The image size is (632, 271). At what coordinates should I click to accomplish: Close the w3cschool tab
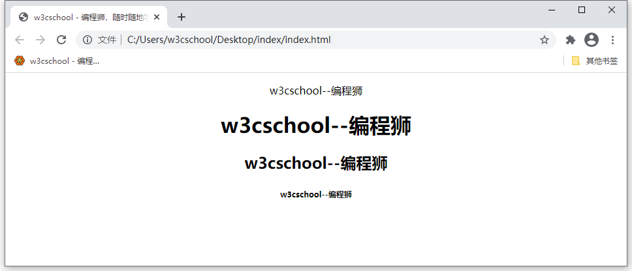[157, 17]
